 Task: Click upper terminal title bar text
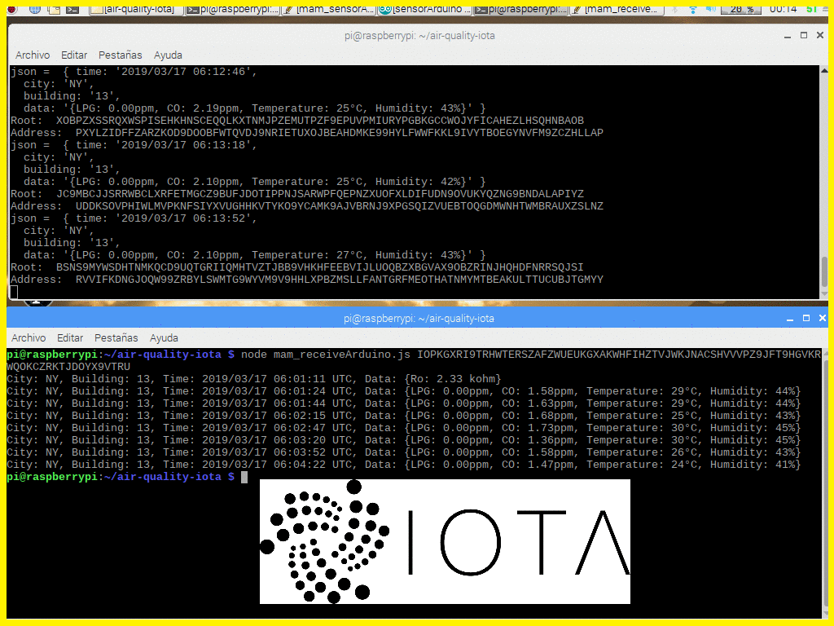click(419, 36)
